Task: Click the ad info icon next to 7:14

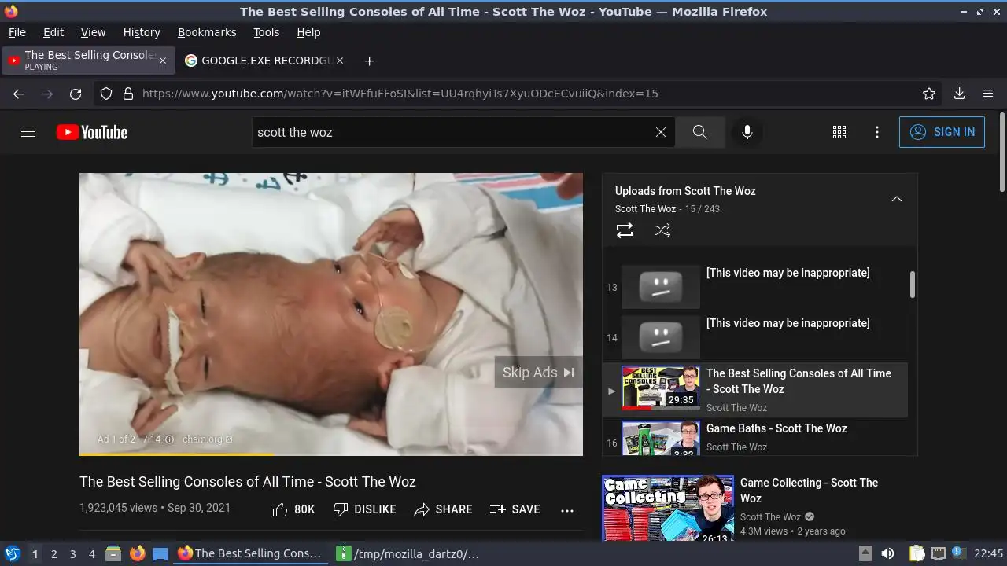Action: point(169,439)
